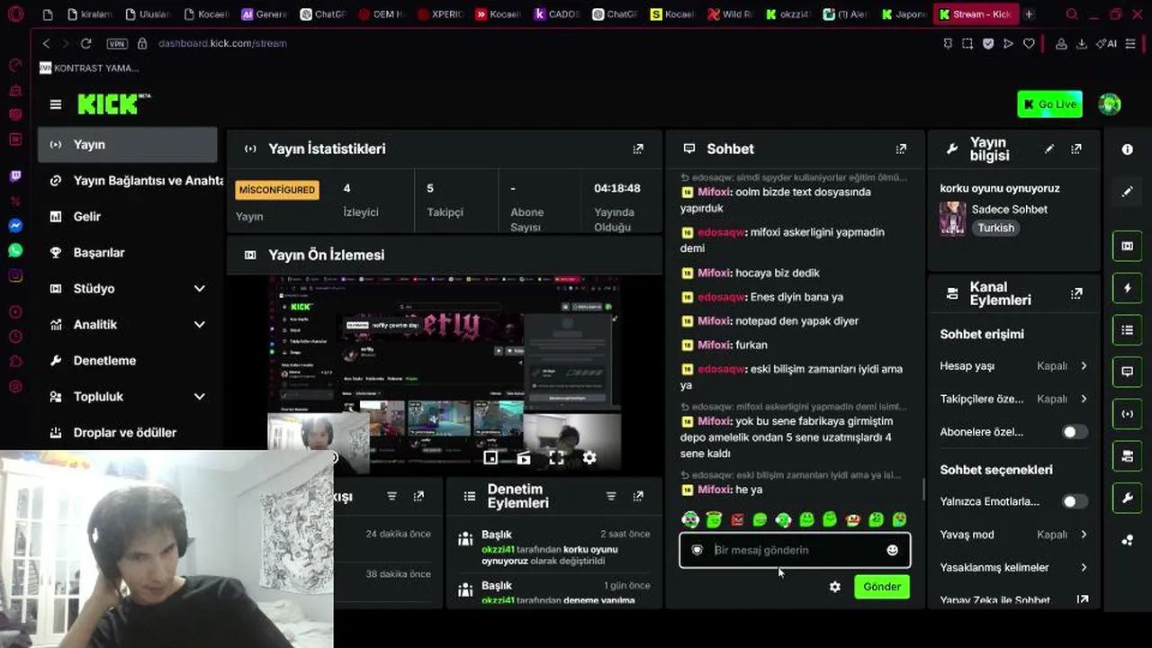Click the VPN badge in address bar
This screenshot has height=648, width=1152.
tap(116, 43)
